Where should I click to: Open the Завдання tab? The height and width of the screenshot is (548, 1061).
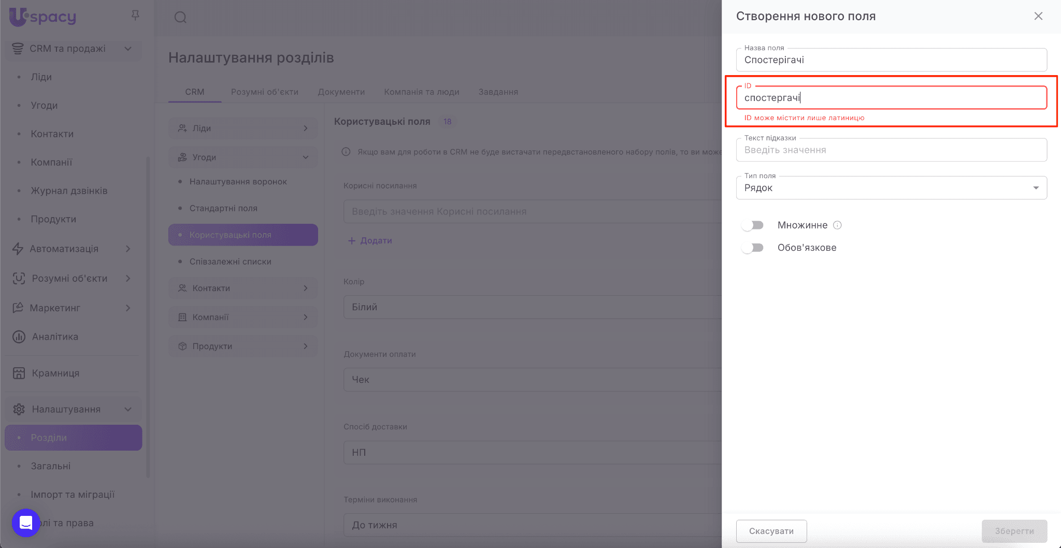pos(498,92)
